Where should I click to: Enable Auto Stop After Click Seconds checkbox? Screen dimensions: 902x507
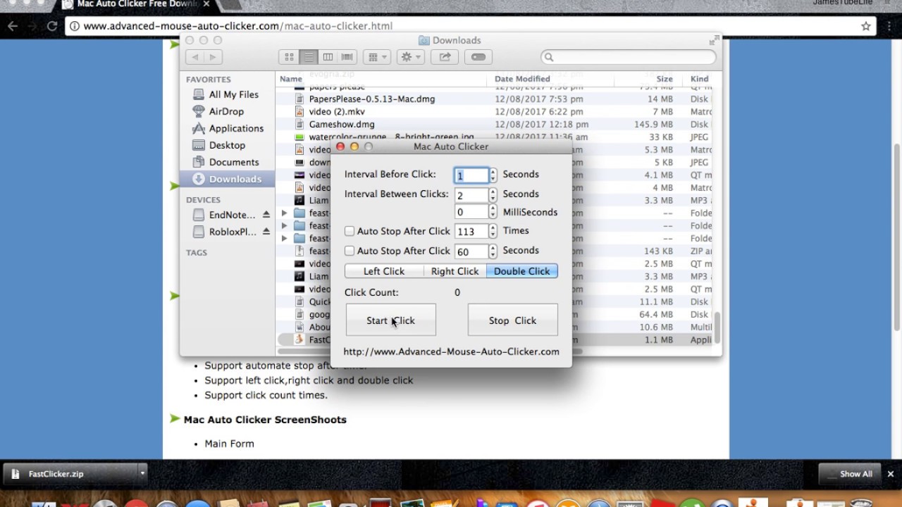350,251
